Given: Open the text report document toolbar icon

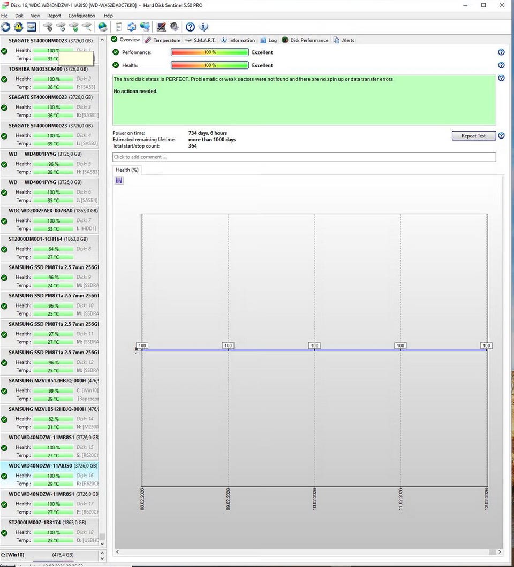Looking at the screenshot, I should tap(119, 27).
